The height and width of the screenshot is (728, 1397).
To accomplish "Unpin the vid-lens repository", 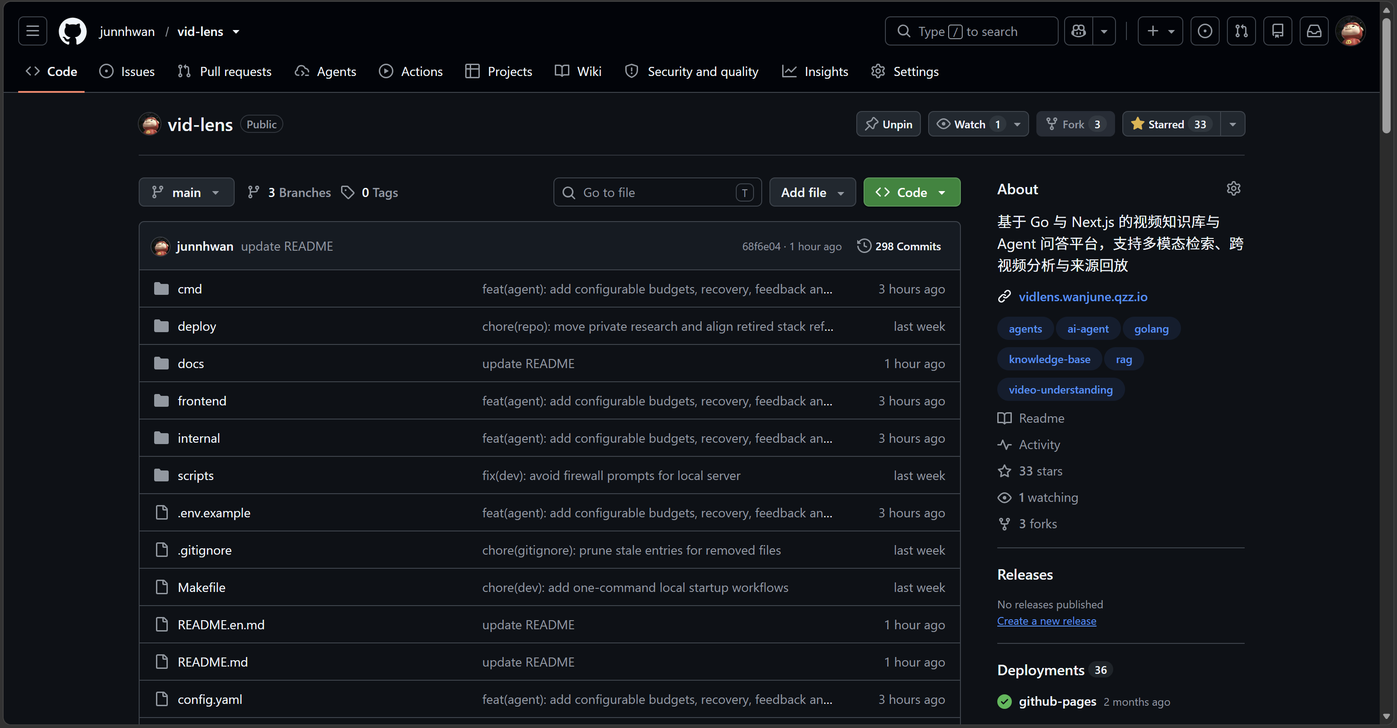I will [888, 124].
